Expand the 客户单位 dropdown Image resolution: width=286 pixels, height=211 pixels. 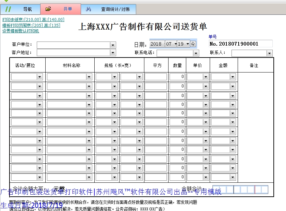pos(113,45)
